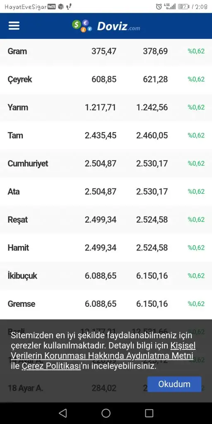The image size is (212, 424).
Task: Tap the alarm icon in status bar
Action: 159,7
